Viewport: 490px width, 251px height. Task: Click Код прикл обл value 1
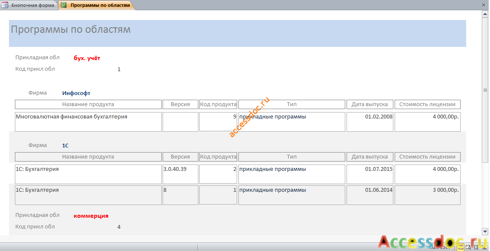[x=119, y=69]
